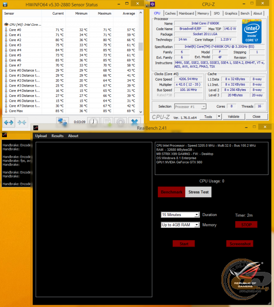Screen dimensions: 274x307
Task: Open the Upload menu in RealBench
Action: point(41,136)
